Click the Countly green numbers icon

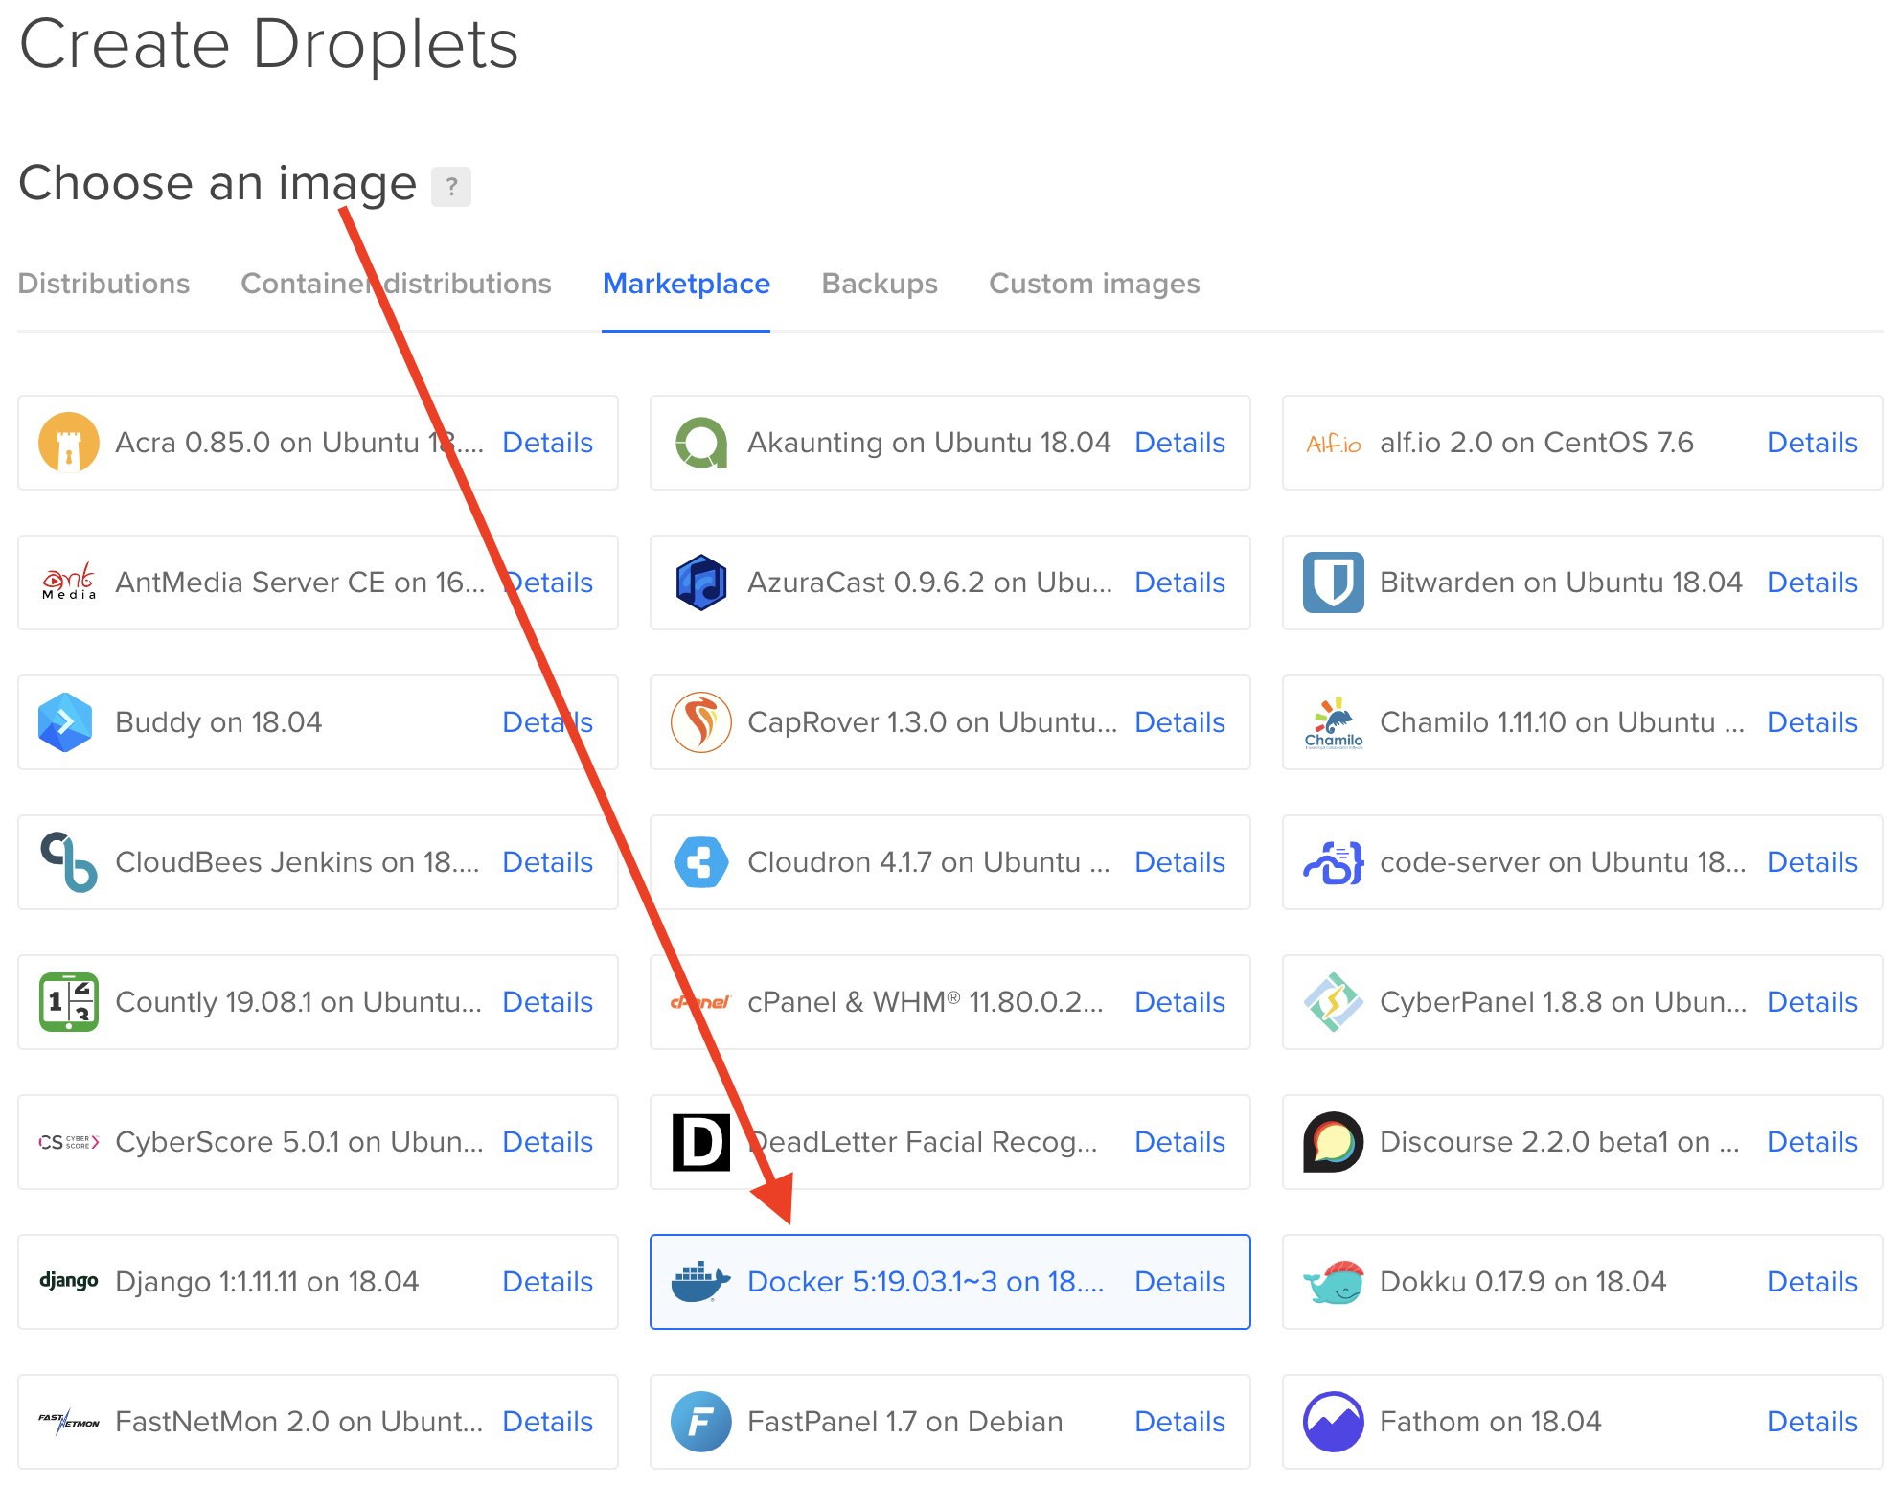pyautogui.click(x=69, y=1002)
